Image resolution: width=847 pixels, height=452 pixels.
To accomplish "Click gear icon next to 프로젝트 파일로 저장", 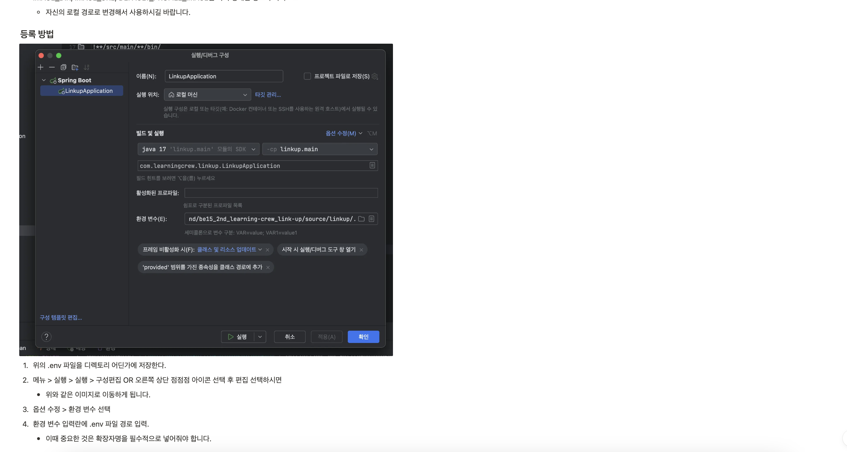I will click(375, 76).
